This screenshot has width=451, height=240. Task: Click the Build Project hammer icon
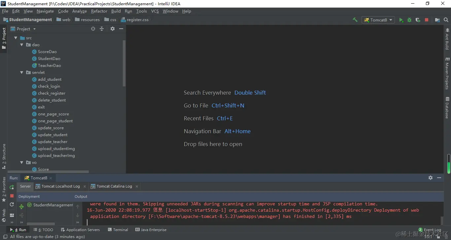point(355,20)
